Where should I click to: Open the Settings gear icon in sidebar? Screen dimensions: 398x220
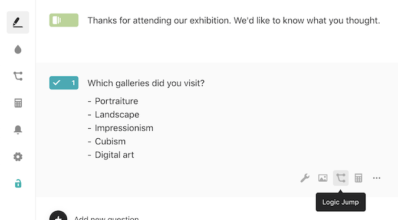coord(18,156)
